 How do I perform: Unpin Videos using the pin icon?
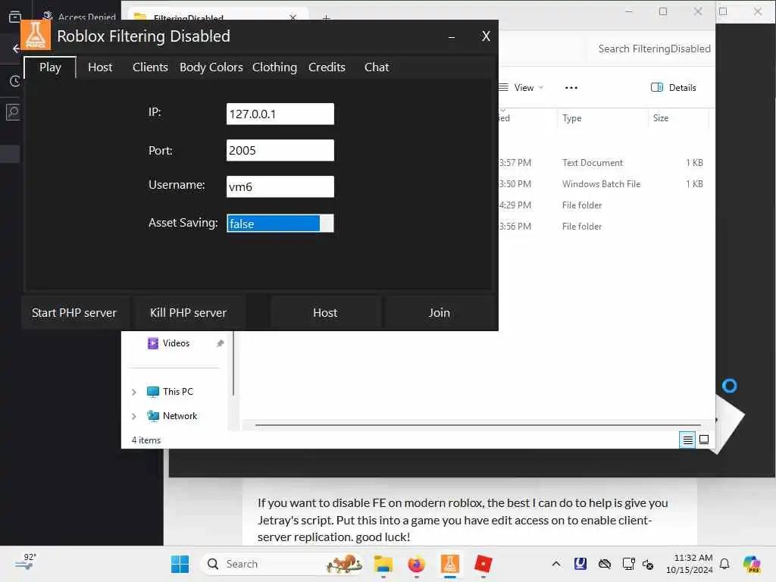(221, 343)
